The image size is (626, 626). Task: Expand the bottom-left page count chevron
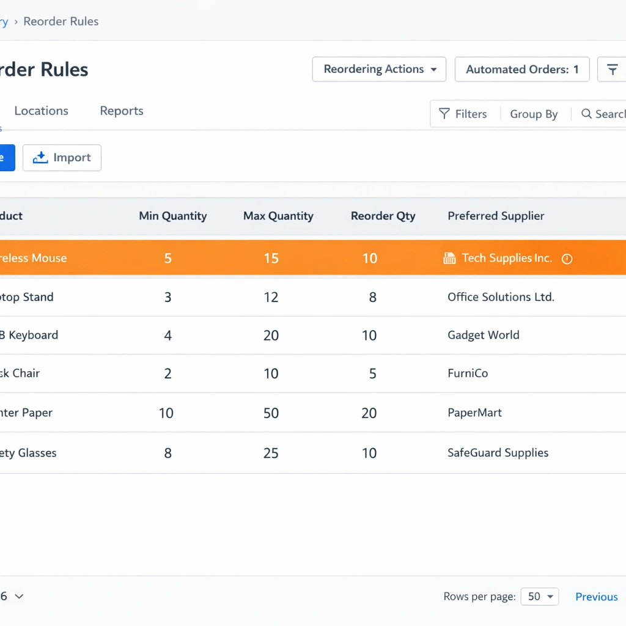(19, 597)
